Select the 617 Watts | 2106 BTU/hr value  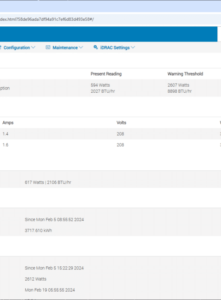click(x=48, y=182)
